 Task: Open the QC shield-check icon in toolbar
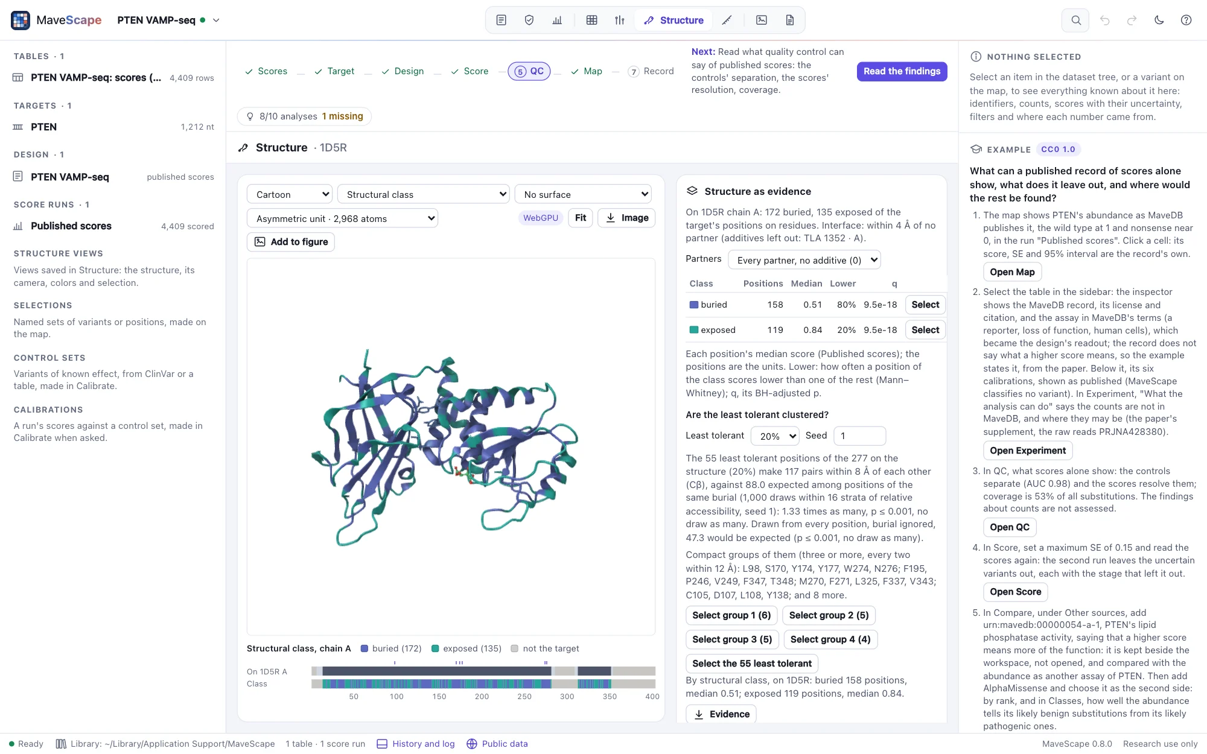[529, 20]
